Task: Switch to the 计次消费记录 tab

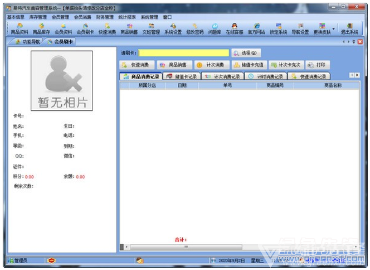Action: [x=222, y=76]
